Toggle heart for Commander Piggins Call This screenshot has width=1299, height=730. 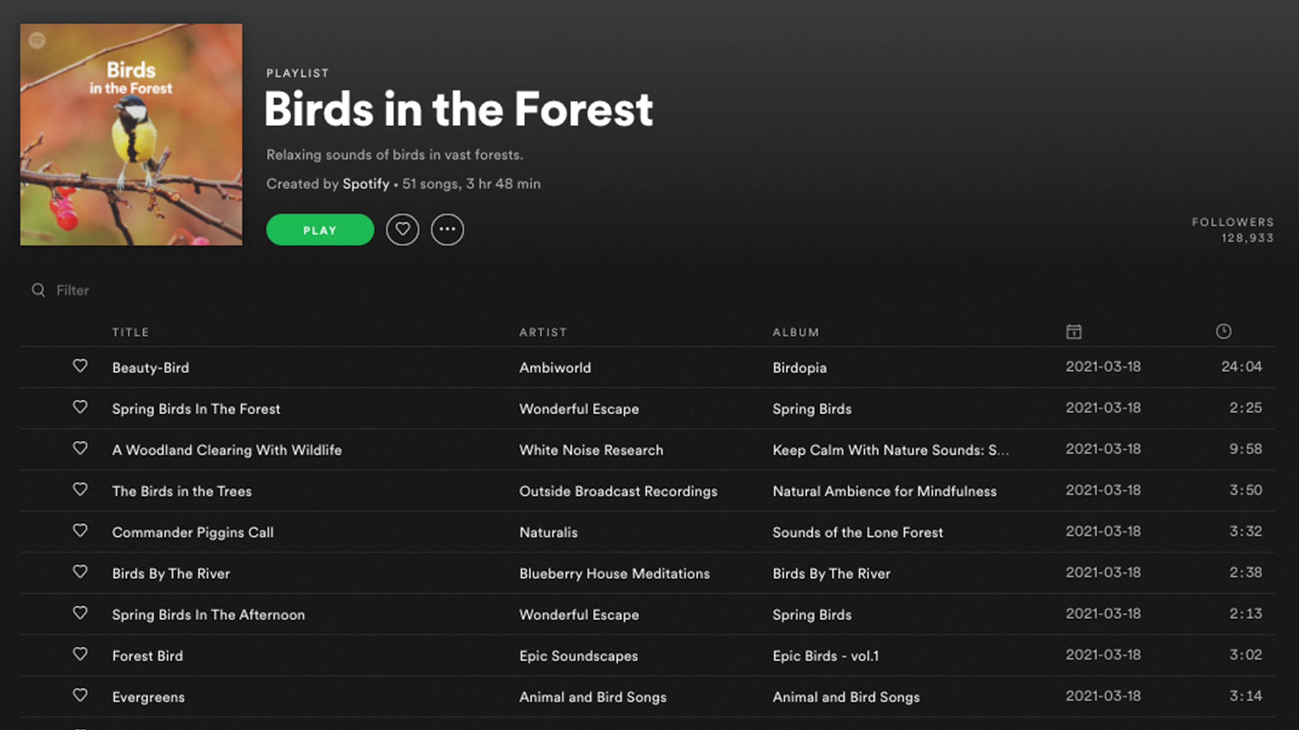pyautogui.click(x=80, y=531)
